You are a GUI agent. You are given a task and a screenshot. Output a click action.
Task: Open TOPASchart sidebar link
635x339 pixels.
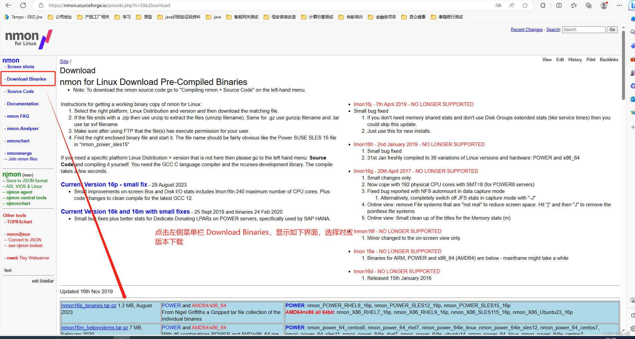pyautogui.click(x=20, y=222)
